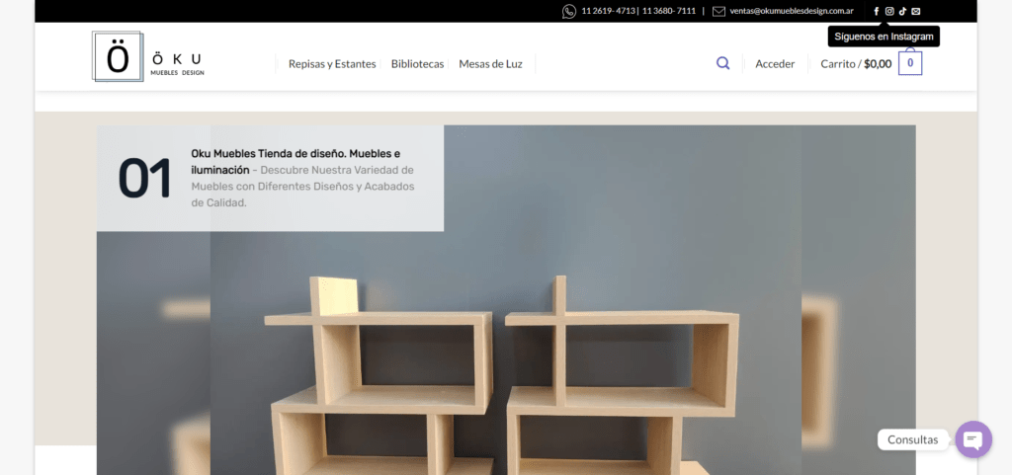This screenshot has height=475, width=1012.
Task: Open the search magnifier icon
Action: (722, 63)
